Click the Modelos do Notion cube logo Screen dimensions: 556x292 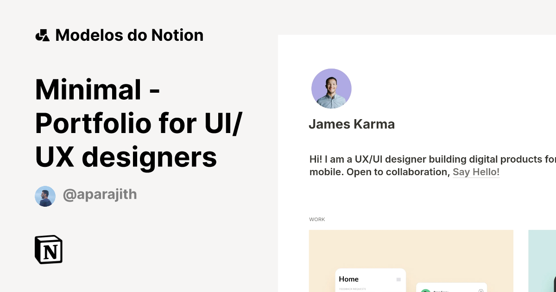click(x=42, y=35)
